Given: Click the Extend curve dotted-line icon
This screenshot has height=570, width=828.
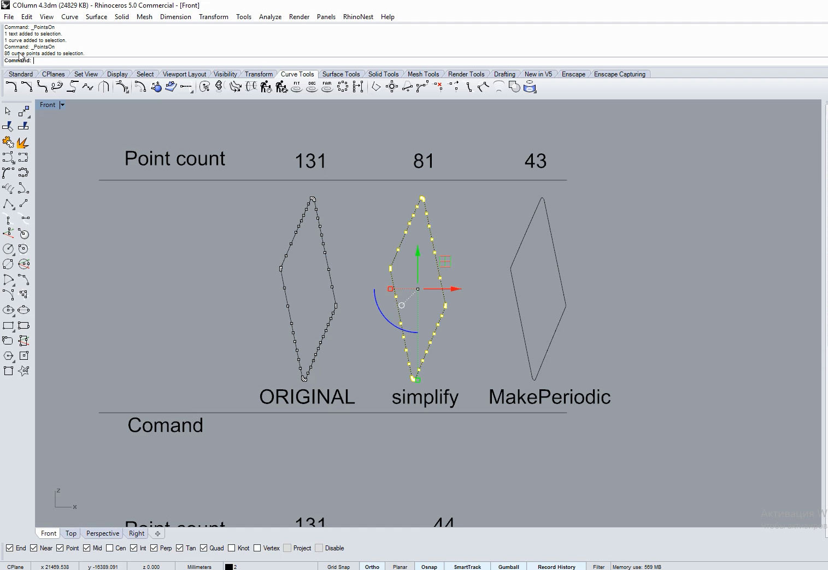Looking at the screenshot, I should tap(186, 87).
